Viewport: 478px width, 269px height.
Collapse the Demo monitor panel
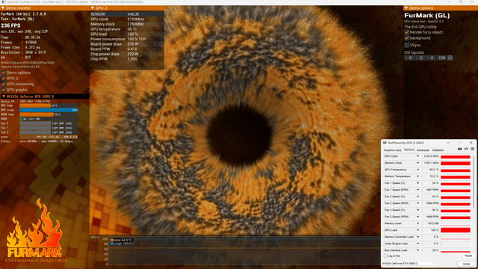click(x=3, y=8)
